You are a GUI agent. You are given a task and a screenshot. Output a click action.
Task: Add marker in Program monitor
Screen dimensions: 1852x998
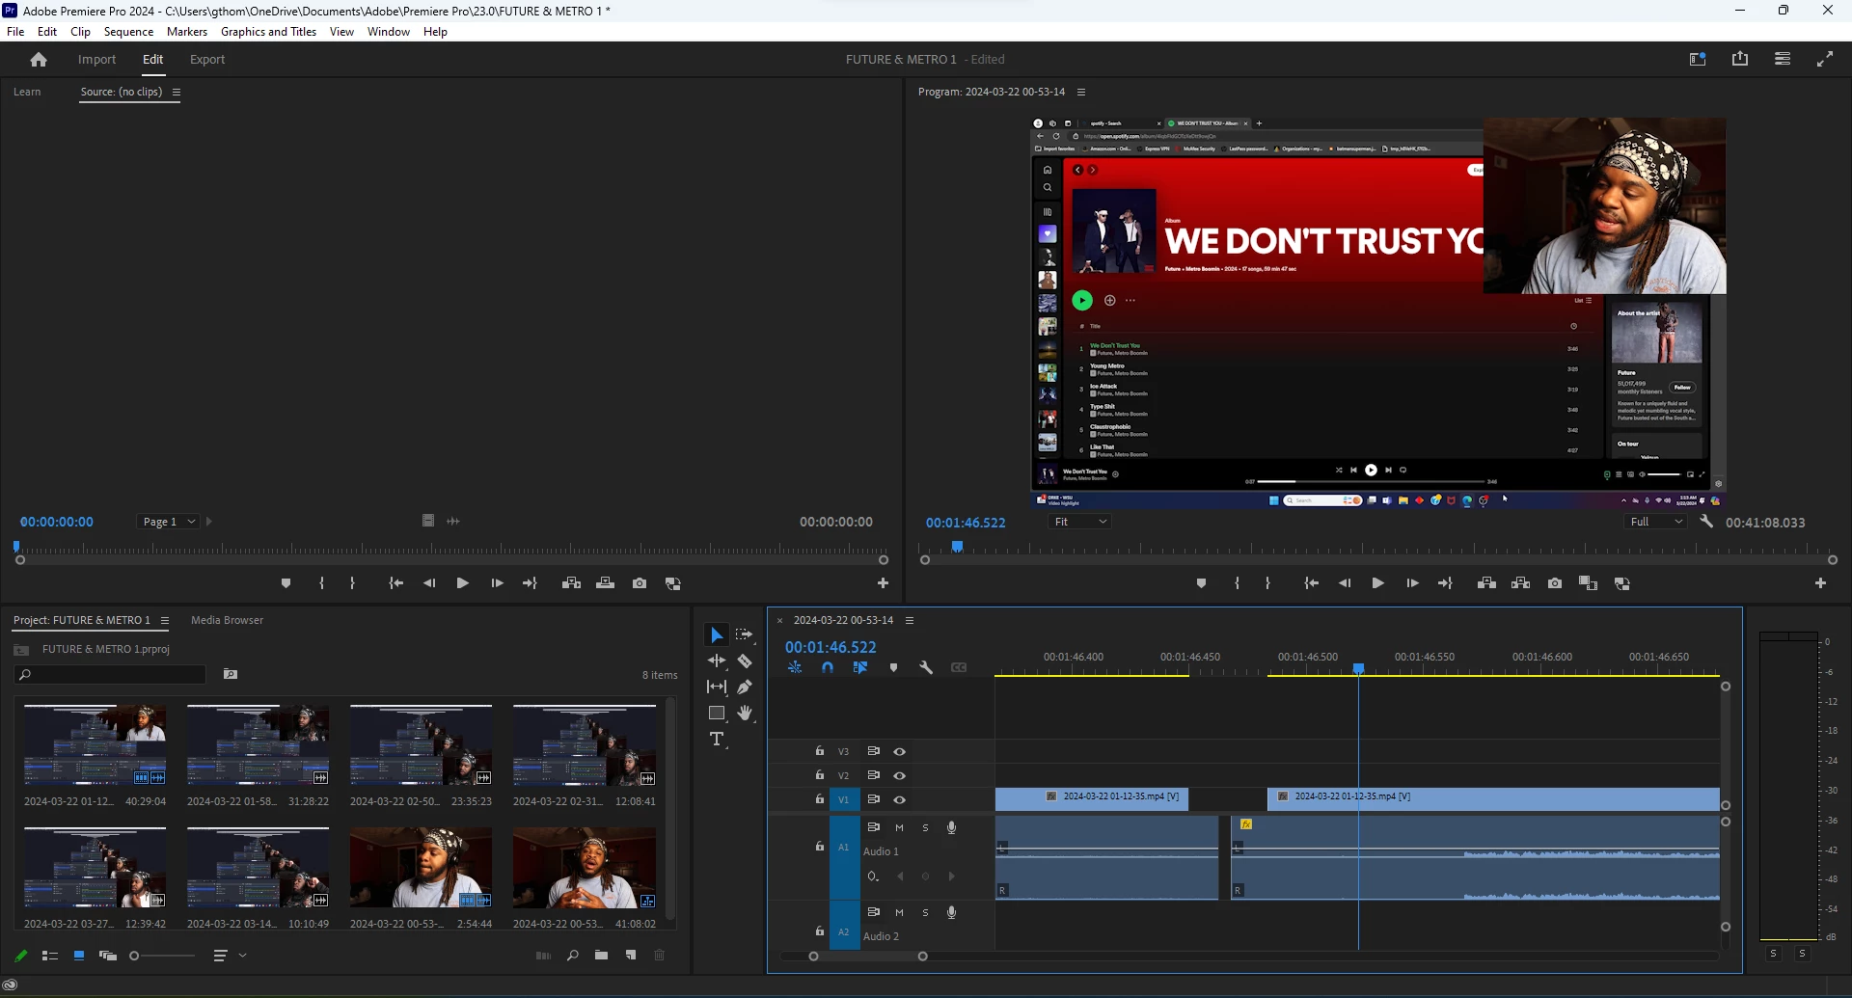pyautogui.click(x=1201, y=583)
